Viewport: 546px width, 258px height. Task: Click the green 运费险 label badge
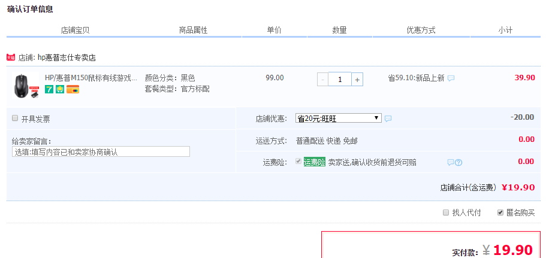pos(315,162)
